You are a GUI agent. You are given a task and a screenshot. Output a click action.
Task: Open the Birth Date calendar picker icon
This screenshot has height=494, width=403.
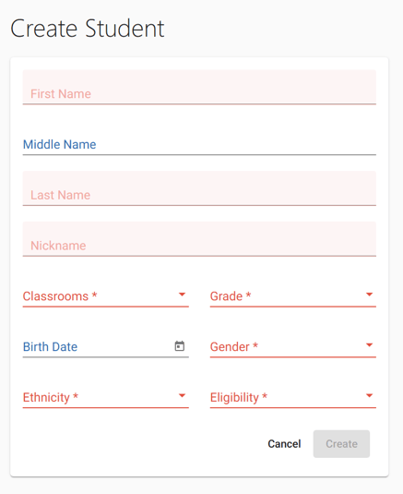point(179,346)
